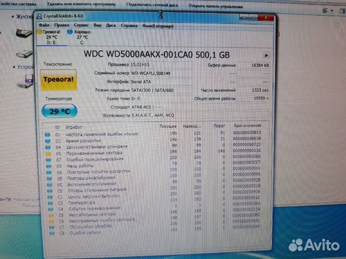Click the Число включений value 1323 раз

(254, 90)
